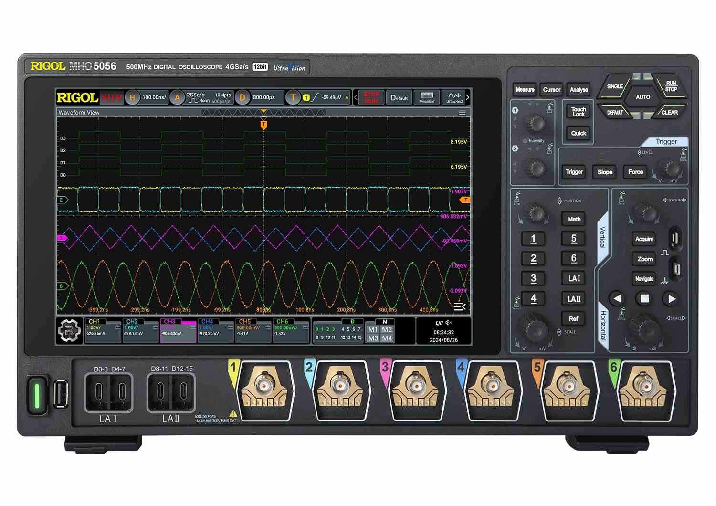716x506 pixels.
Task: Click the Navigate stop square hardware key
Action: pos(644,299)
